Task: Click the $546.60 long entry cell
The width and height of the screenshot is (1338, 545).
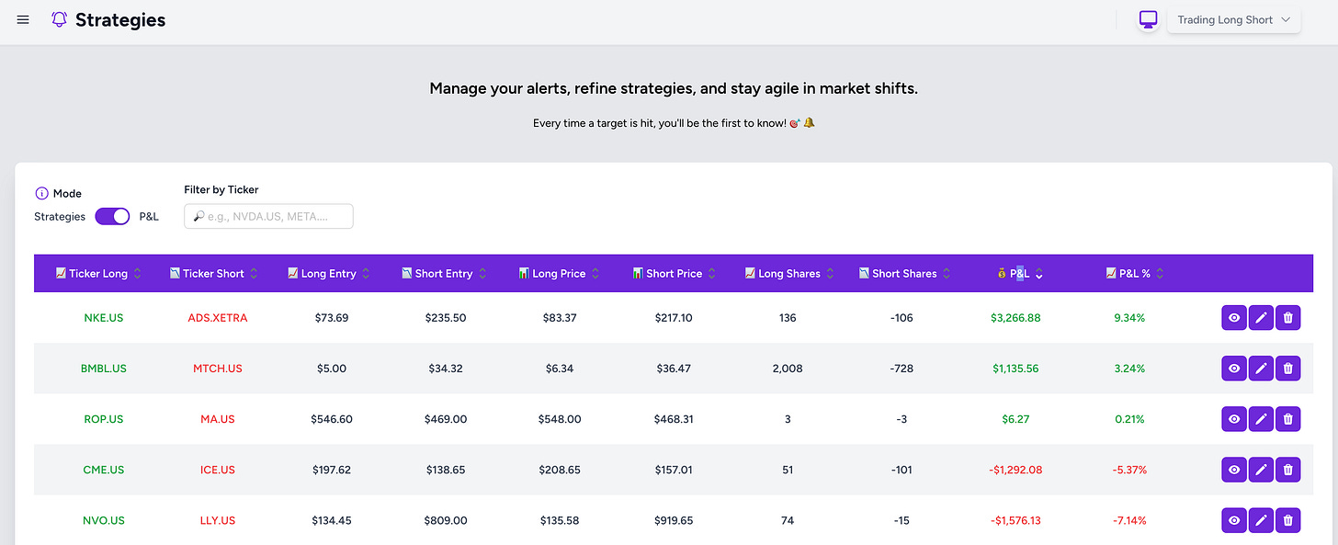Action: pyautogui.click(x=332, y=419)
